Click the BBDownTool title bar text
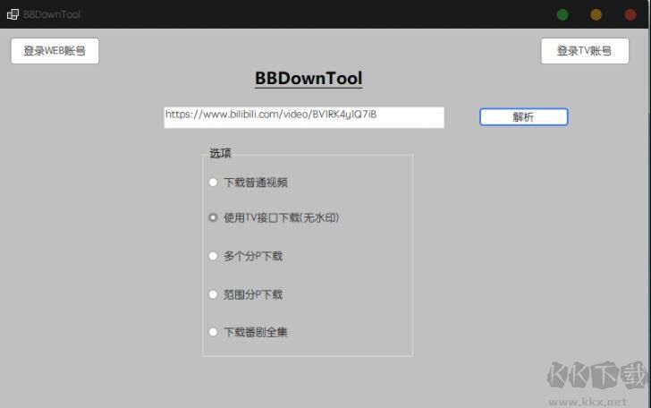The image size is (651, 408). coord(52,14)
